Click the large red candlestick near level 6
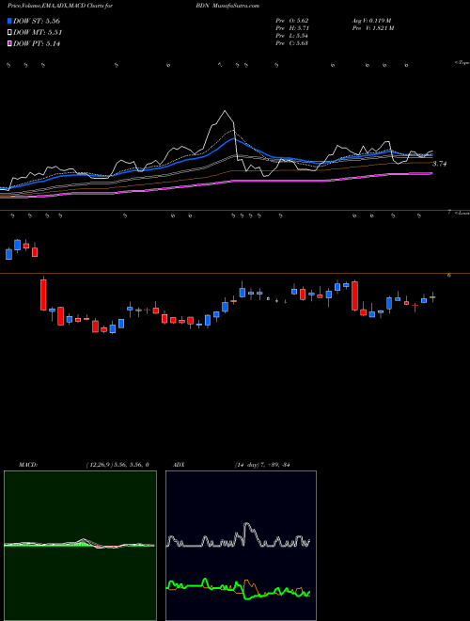Image resolution: width=470 pixels, height=621 pixels. [355, 295]
